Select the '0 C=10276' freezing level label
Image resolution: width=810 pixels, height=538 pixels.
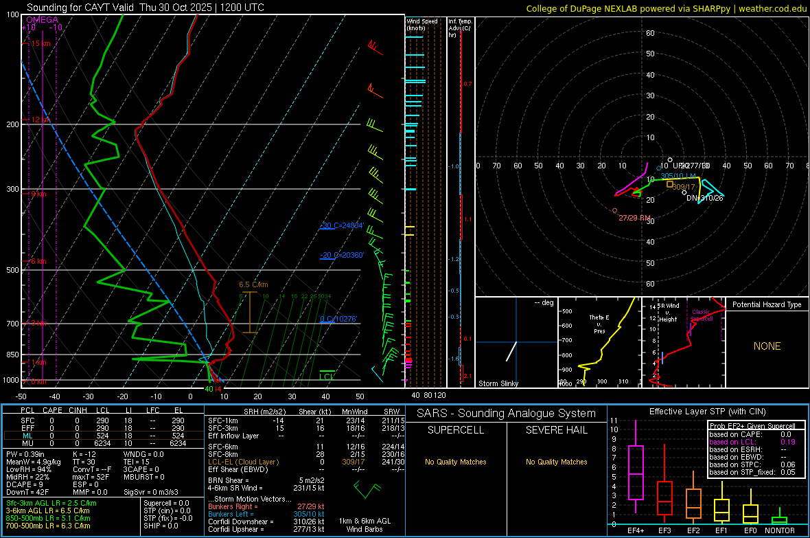point(338,320)
